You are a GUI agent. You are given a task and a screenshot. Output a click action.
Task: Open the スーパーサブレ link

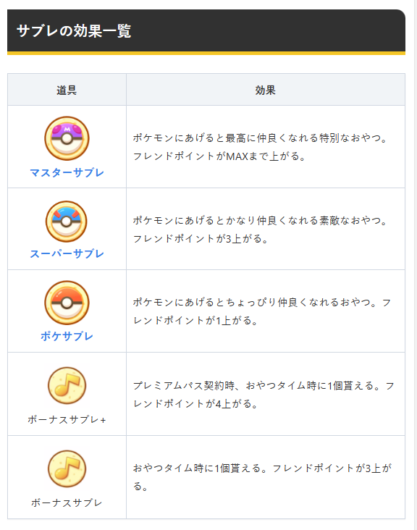click(67, 254)
